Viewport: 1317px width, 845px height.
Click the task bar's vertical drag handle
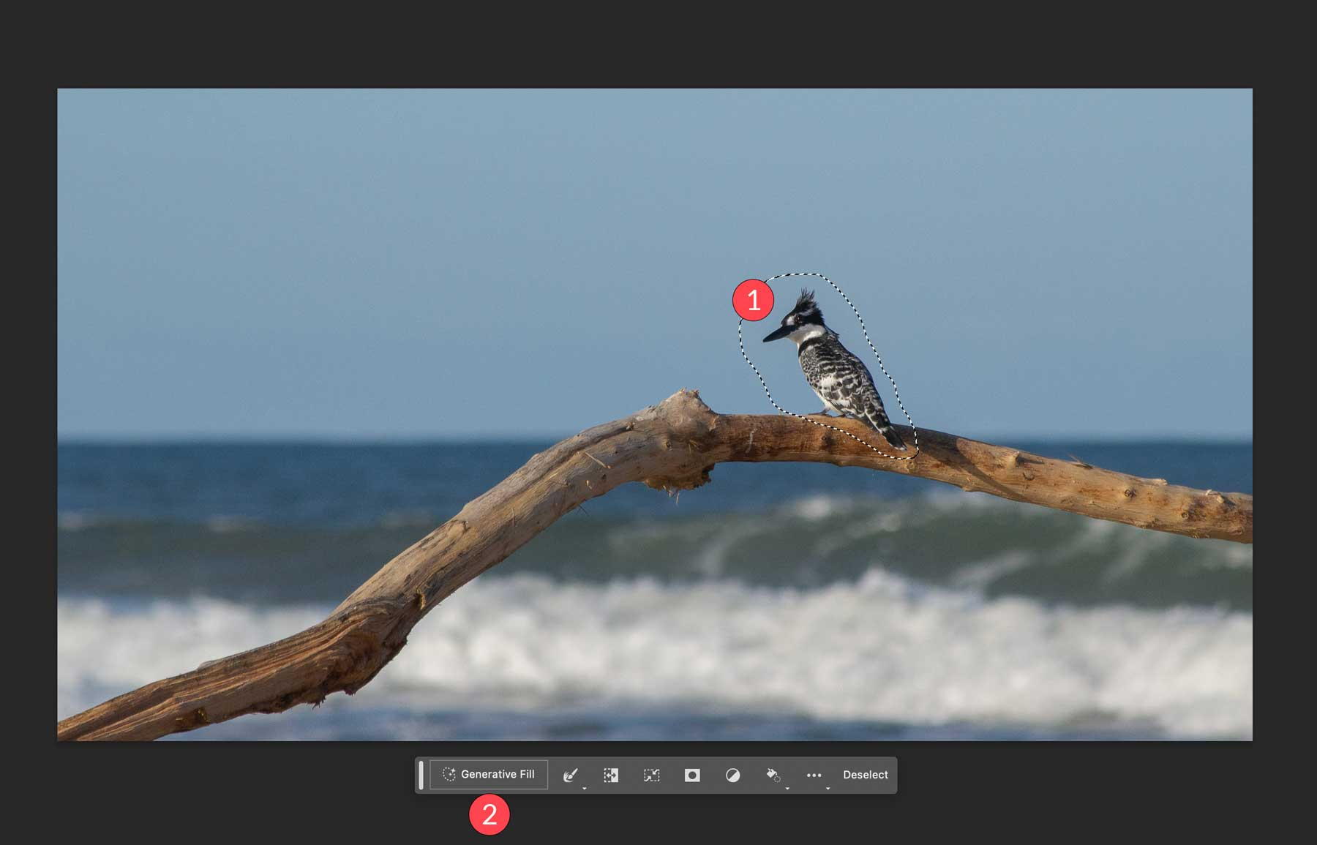click(x=421, y=775)
